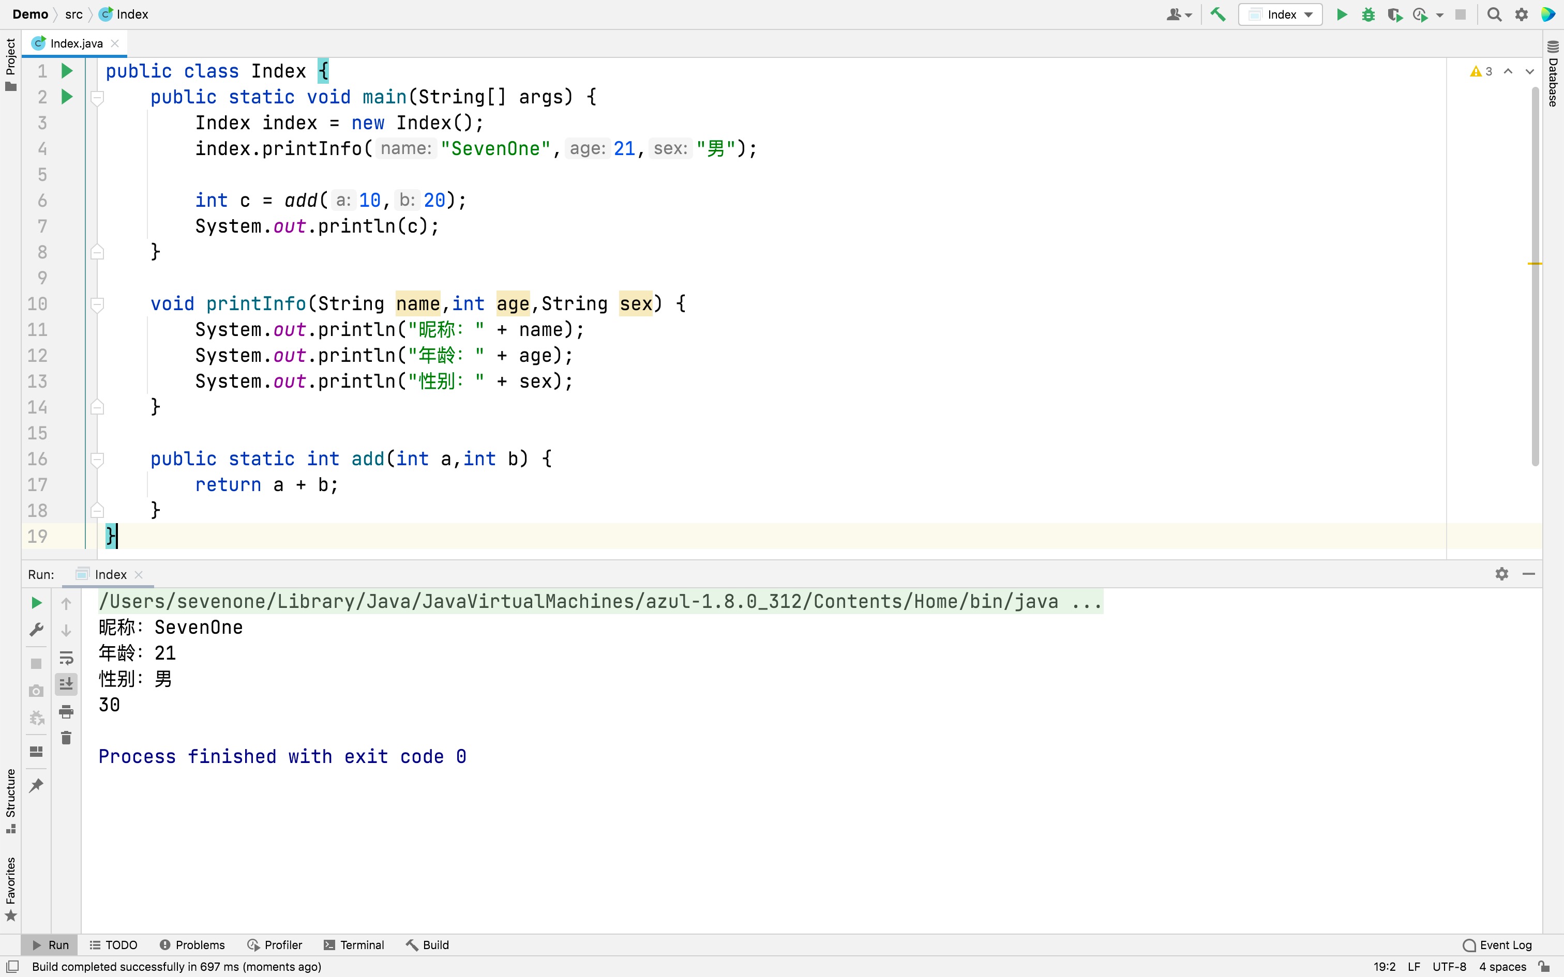
Task: Click the rerun arrow in the Run panel
Action: click(37, 603)
